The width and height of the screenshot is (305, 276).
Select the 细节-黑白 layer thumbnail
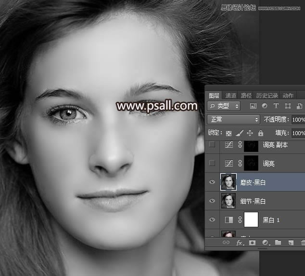(x=228, y=201)
